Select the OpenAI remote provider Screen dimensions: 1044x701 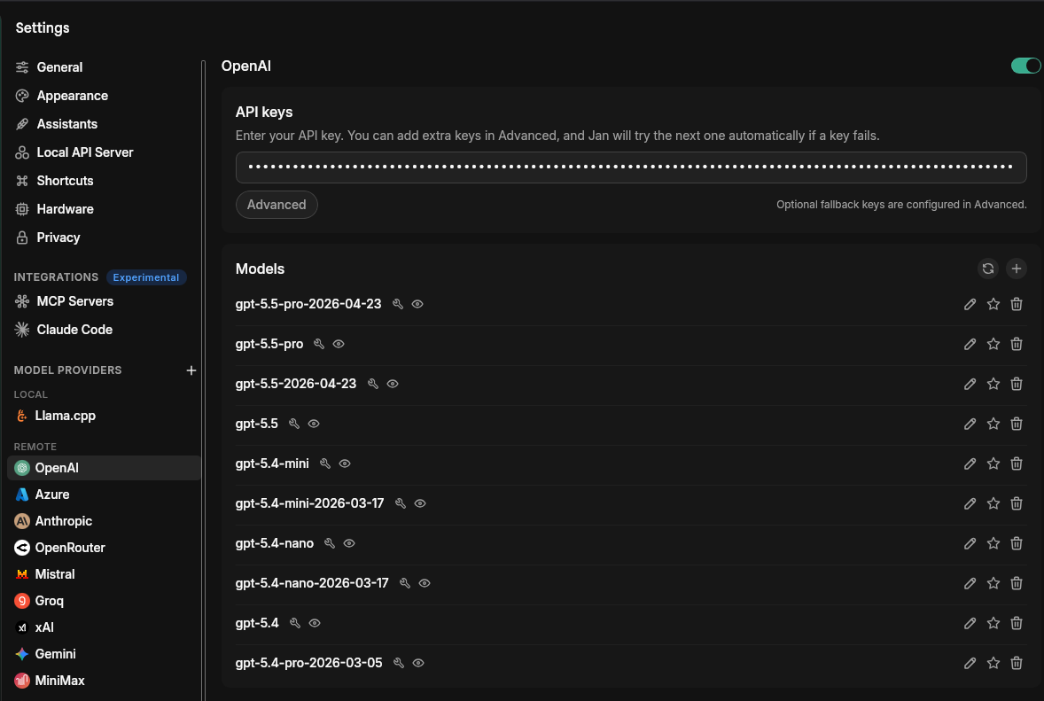click(x=103, y=468)
